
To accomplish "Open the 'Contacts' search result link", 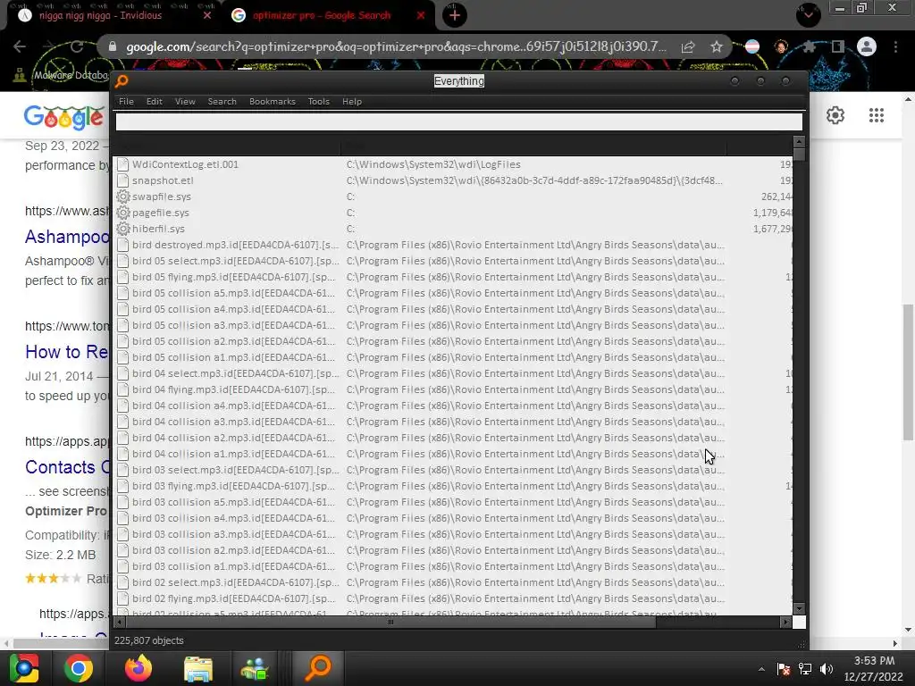I will (x=67, y=467).
